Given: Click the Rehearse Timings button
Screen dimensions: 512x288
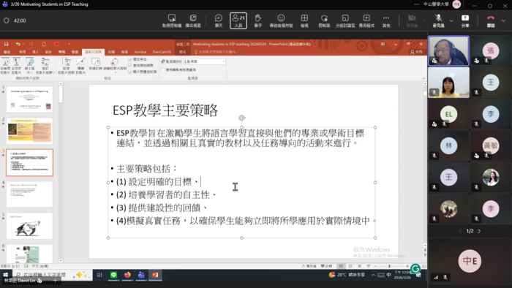Looking at the screenshot, I should pos(95,64).
